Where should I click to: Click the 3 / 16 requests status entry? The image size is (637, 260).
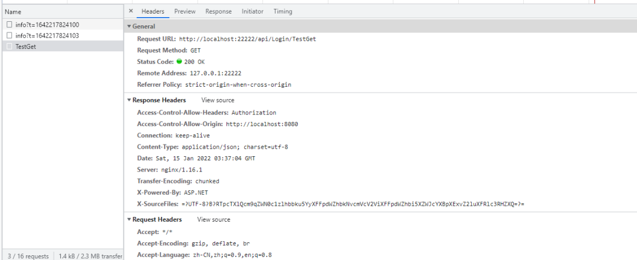(x=28, y=256)
